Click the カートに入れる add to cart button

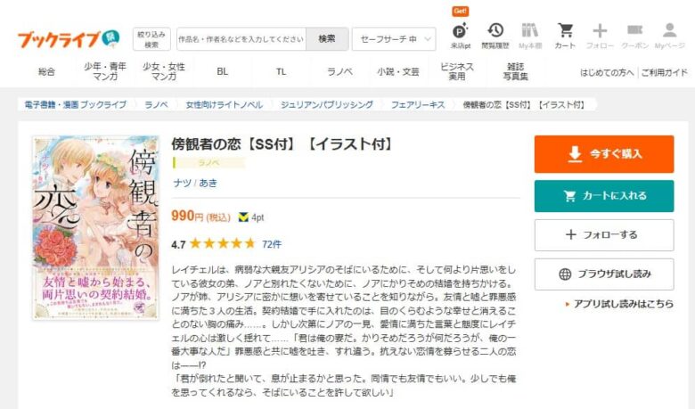[604, 196]
